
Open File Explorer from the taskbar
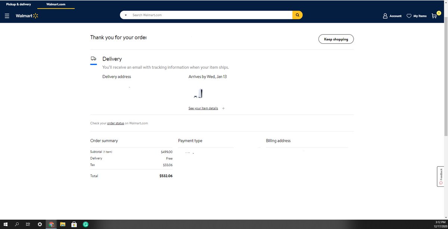pyautogui.click(x=63, y=225)
